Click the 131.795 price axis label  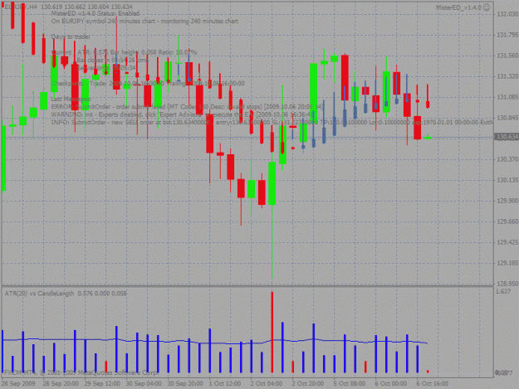click(x=507, y=35)
